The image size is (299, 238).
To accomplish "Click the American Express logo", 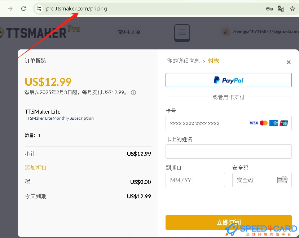I will point(274,123).
